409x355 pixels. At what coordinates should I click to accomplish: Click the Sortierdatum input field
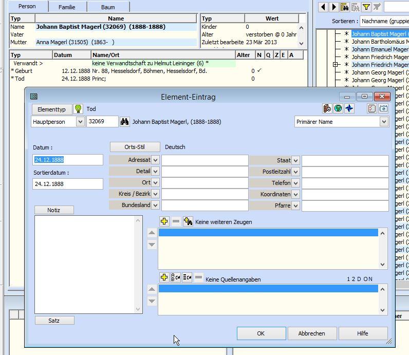[68, 184]
